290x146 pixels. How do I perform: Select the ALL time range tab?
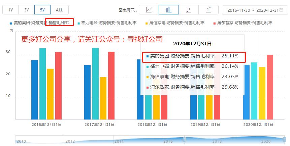[59, 10]
